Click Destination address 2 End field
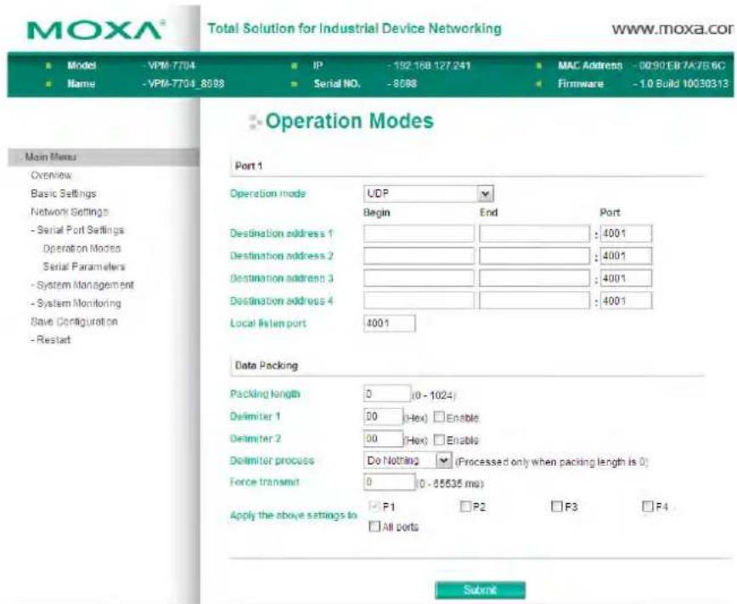Image resolution: width=737 pixels, height=604 pixels. click(x=534, y=256)
